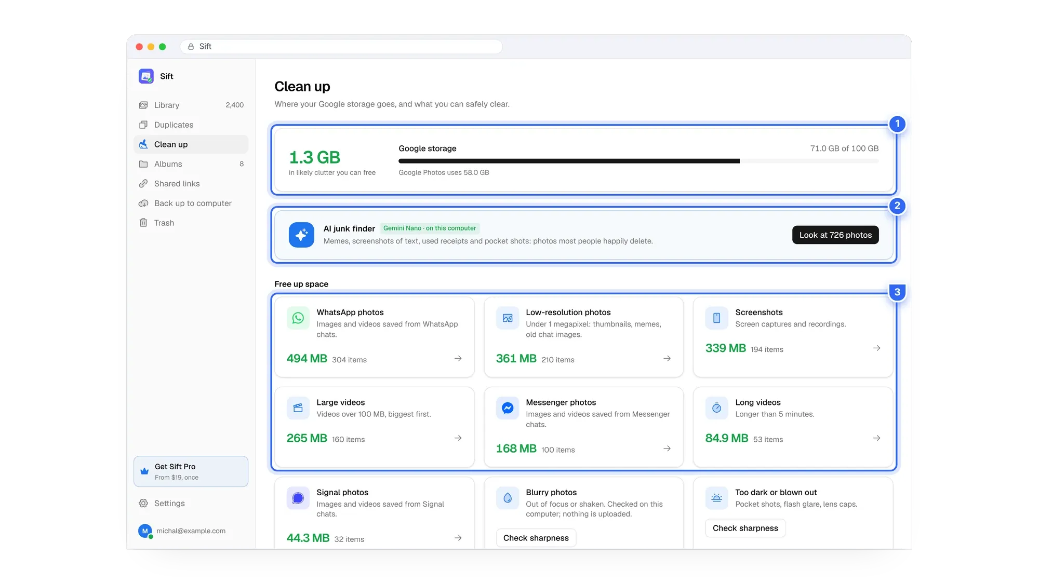The width and height of the screenshot is (1039, 584).
Task: Click the Albums folder icon
Action: [143, 164]
